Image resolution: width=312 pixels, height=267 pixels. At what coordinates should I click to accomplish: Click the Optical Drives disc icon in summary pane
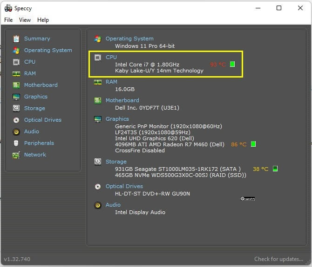pyautogui.click(x=98, y=187)
